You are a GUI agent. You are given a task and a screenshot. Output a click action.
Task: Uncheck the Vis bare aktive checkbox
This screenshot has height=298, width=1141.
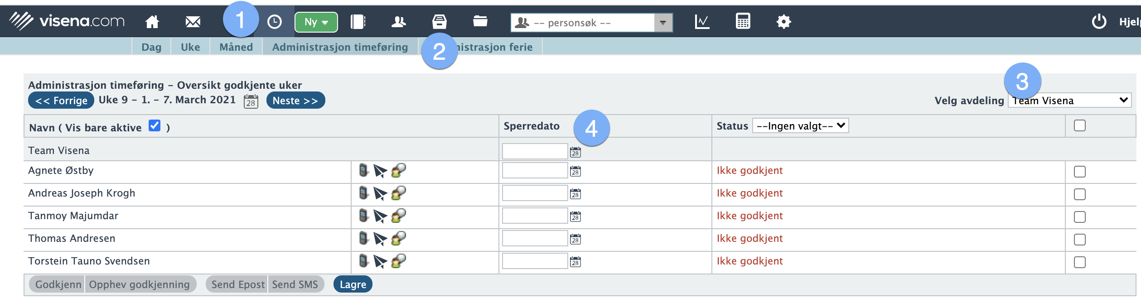click(x=155, y=126)
